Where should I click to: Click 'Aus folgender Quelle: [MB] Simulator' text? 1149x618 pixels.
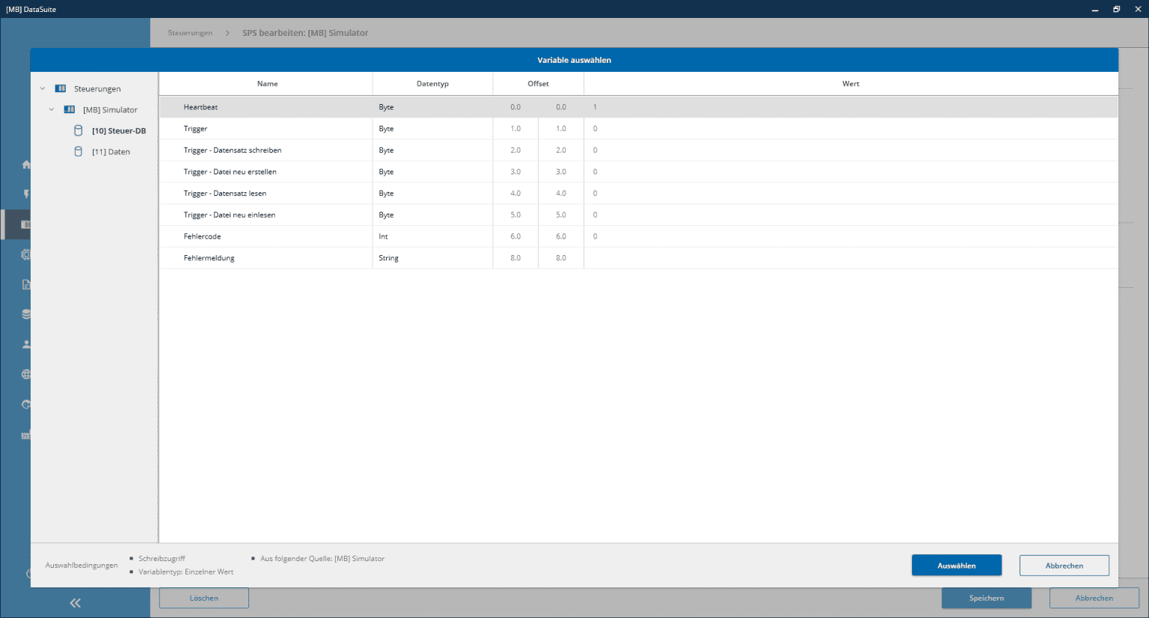click(322, 558)
